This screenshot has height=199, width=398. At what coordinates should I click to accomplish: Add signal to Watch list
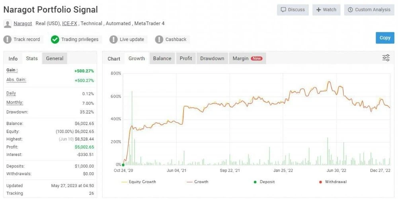(326, 10)
